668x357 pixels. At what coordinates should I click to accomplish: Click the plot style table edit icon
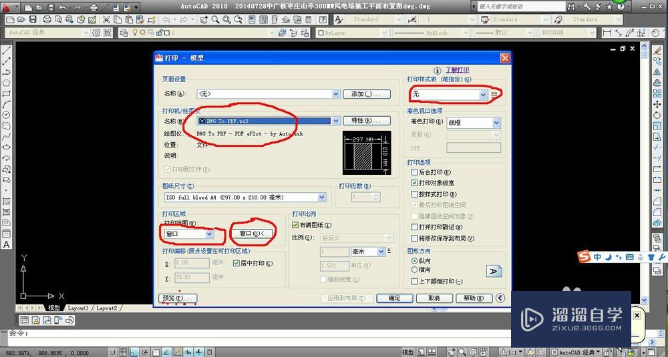[x=495, y=95]
